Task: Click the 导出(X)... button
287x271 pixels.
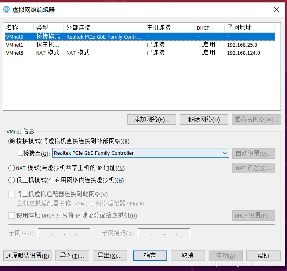Action: pos(110,256)
